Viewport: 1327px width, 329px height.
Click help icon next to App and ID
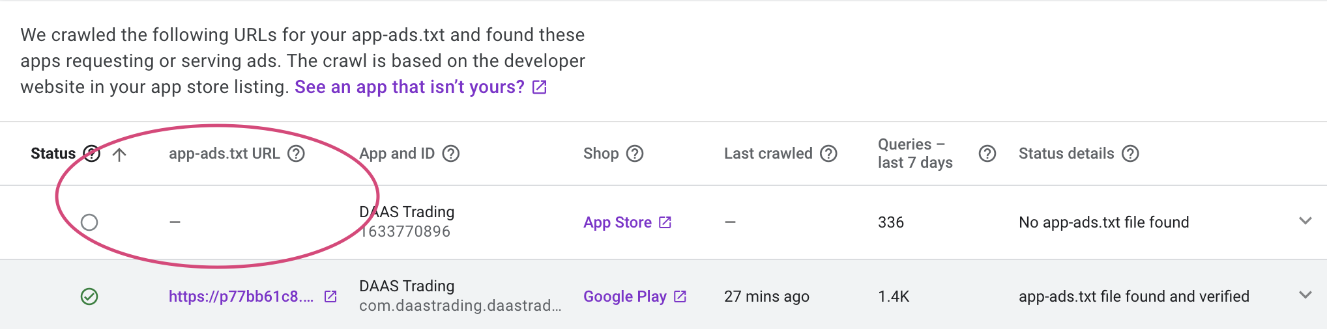click(x=451, y=153)
